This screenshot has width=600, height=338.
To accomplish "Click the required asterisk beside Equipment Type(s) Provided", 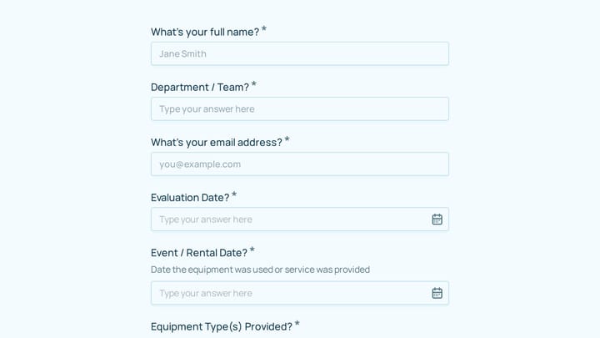I will click(297, 324).
